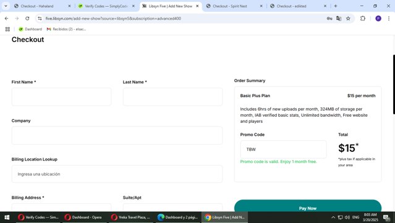Close the Checkout - Hahaland tab
This screenshot has height=223, width=395.
coord(69,6)
